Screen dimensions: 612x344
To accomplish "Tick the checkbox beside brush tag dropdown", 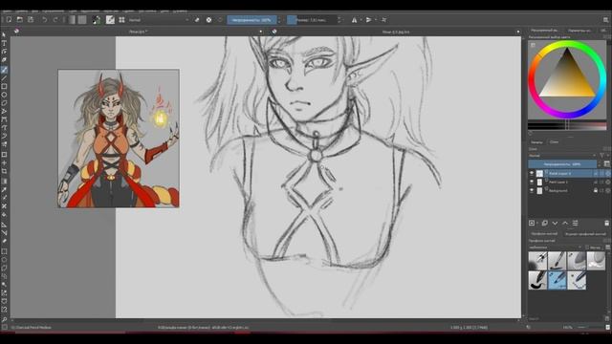I will point(587,247).
